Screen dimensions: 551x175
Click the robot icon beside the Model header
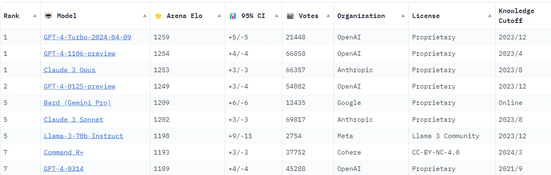(x=48, y=16)
